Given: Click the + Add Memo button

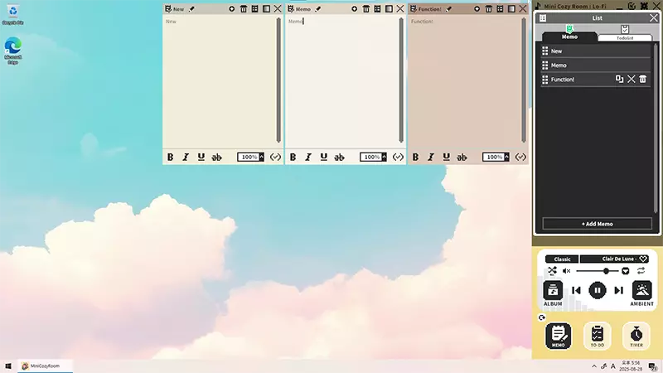Looking at the screenshot, I should 597,224.
